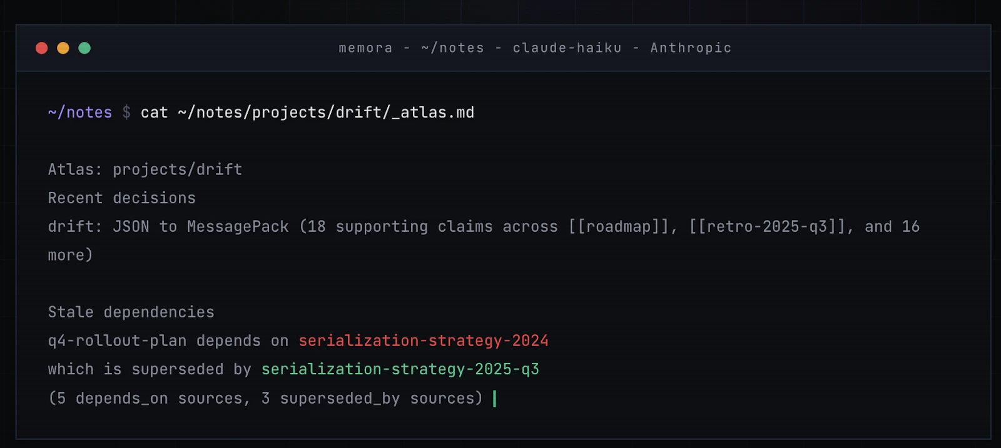Viewport: 1001px width, 448px height.
Task: Click the window title text memora
Action: pos(365,48)
